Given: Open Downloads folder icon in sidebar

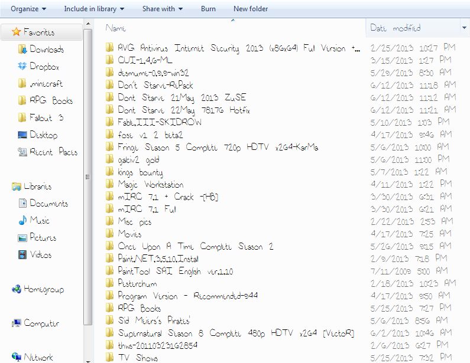Looking at the screenshot, I should 22,49.
